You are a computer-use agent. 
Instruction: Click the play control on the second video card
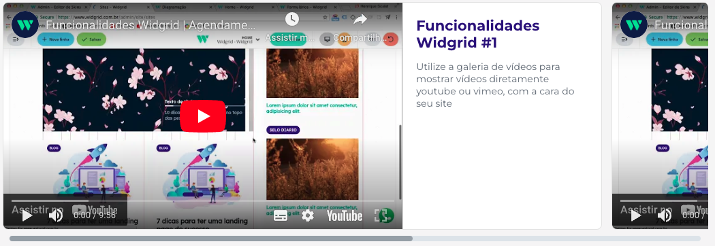pyautogui.click(x=635, y=215)
